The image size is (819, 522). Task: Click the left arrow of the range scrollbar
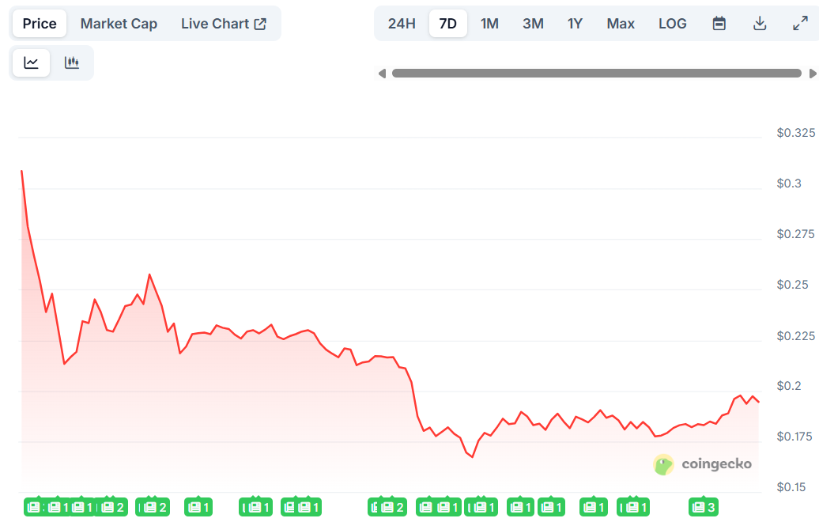tap(382, 74)
